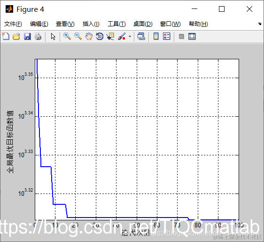The image size is (264, 242).
Task: Open the 桌面(D) menu
Action: pyautogui.click(x=143, y=24)
